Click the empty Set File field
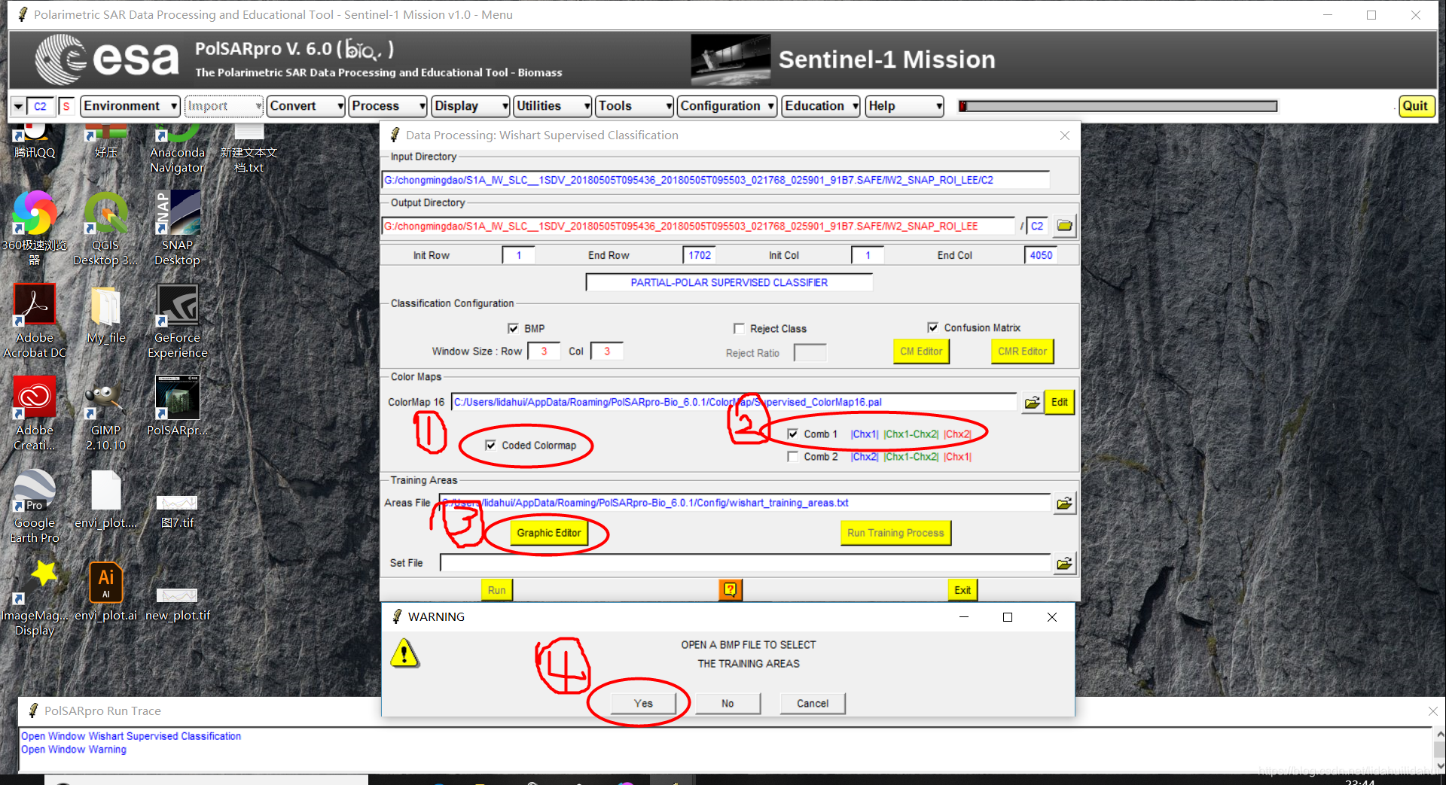1446x785 pixels. [745, 564]
